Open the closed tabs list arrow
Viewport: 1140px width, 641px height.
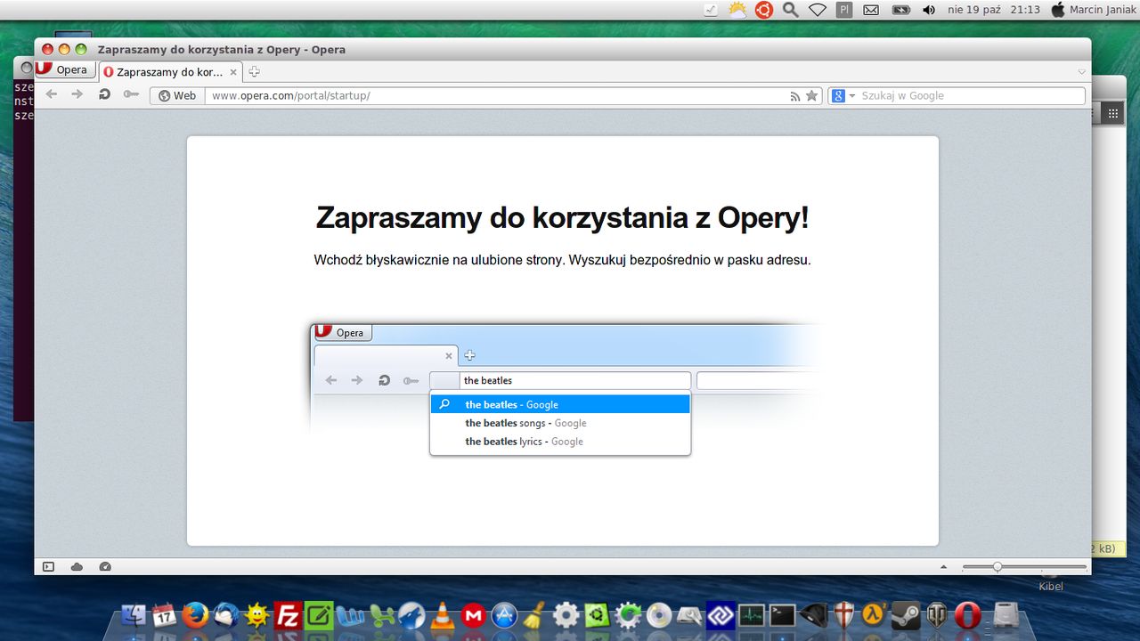[1082, 71]
